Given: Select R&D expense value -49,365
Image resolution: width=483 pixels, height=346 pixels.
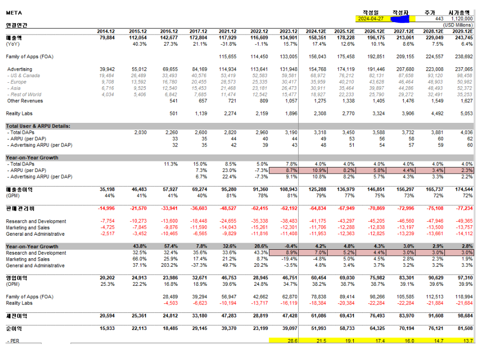Looking at the screenshot, I should [464, 221].
